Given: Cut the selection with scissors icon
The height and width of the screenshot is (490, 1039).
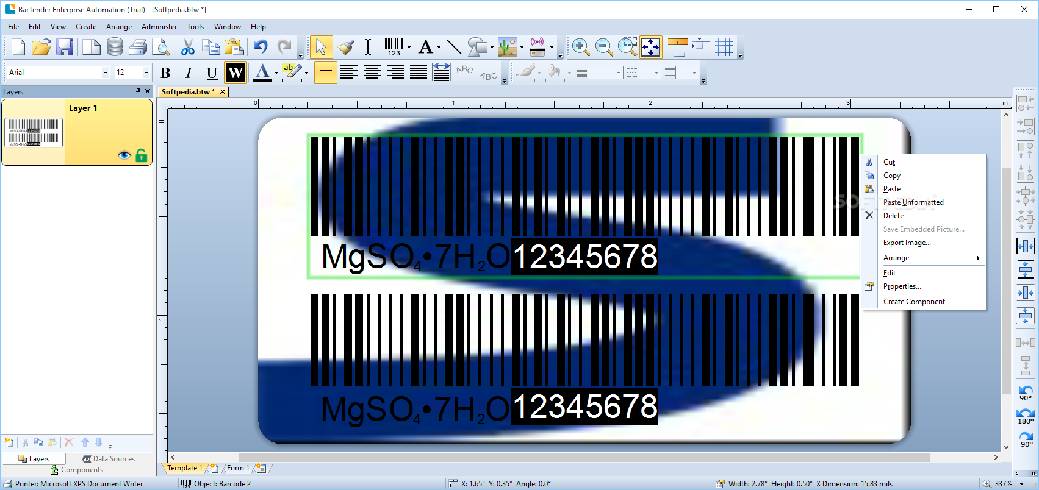Looking at the screenshot, I should click(188, 47).
